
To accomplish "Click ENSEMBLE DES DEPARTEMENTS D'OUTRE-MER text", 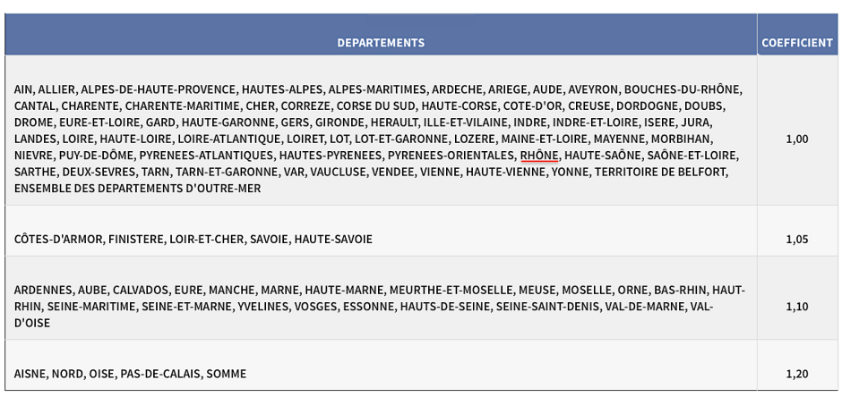I will (137, 190).
